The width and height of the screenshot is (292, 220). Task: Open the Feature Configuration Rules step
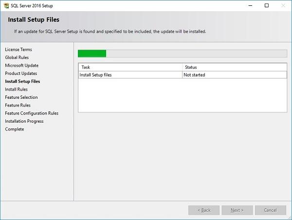point(32,113)
